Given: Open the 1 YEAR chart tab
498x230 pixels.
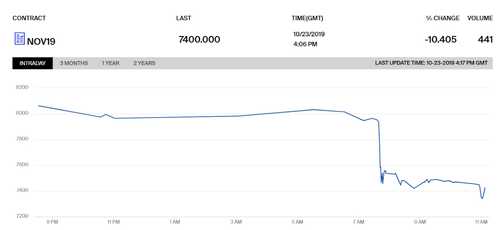Looking at the screenshot, I should pyautogui.click(x=111, y=63).
